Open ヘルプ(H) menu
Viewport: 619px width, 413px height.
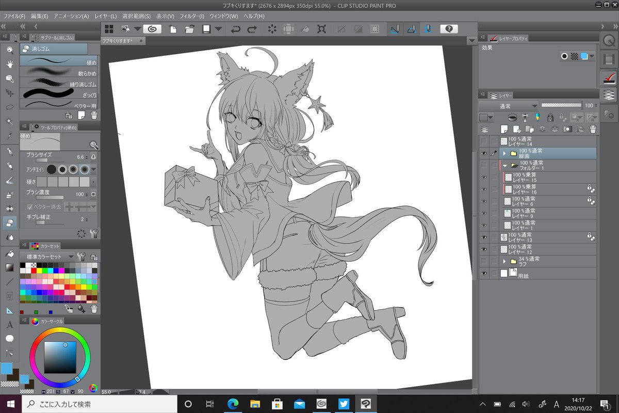point(254,17)
